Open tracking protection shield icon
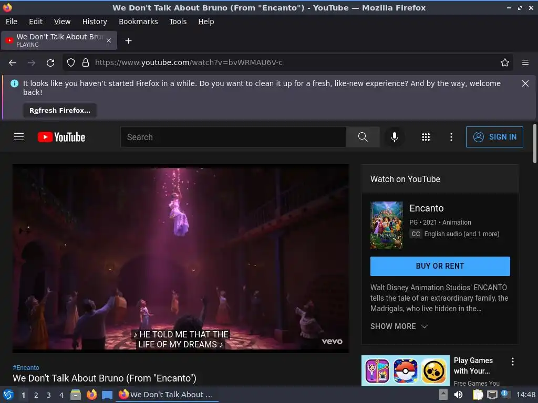The image size is (538, 403). (71, 63)
